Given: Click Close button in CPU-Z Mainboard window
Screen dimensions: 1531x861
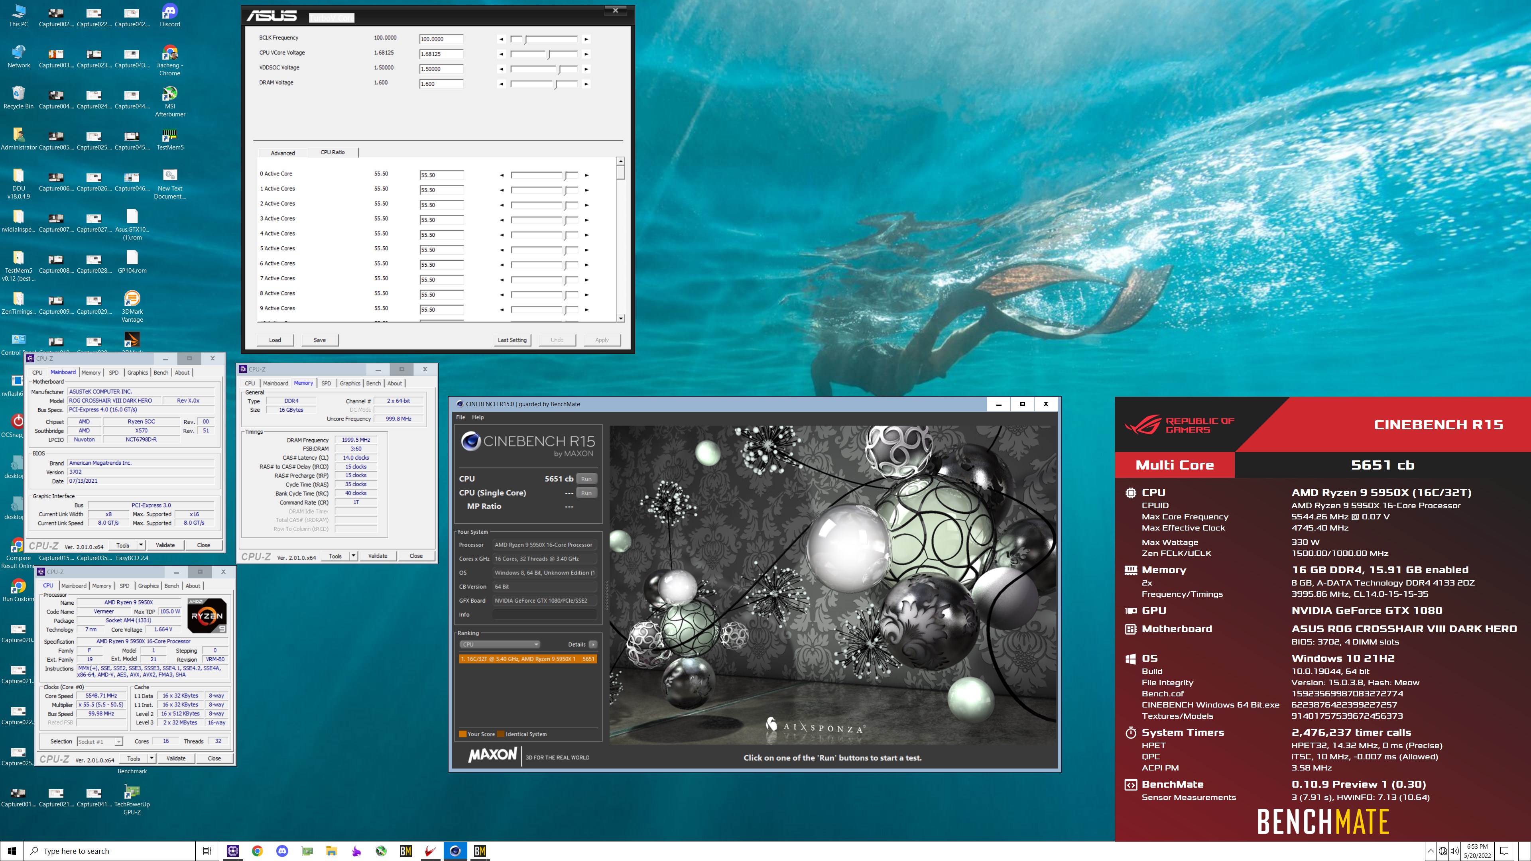Looking at the screenshot, I should click(203, 545).
